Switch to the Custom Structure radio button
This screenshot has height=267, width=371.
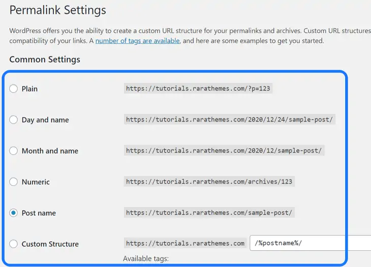pyautogui.click(x=13, y=244)
